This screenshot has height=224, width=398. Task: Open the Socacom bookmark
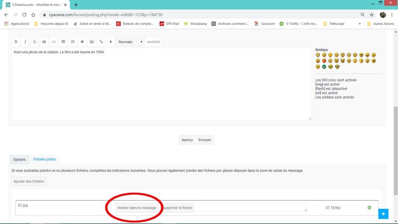tap(265, 24)
